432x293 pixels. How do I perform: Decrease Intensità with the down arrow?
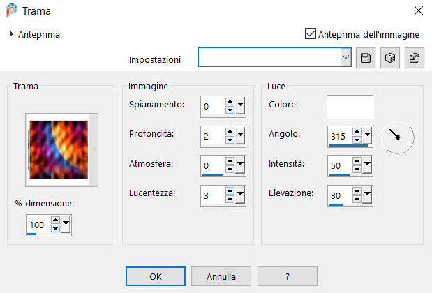point(357,169)
